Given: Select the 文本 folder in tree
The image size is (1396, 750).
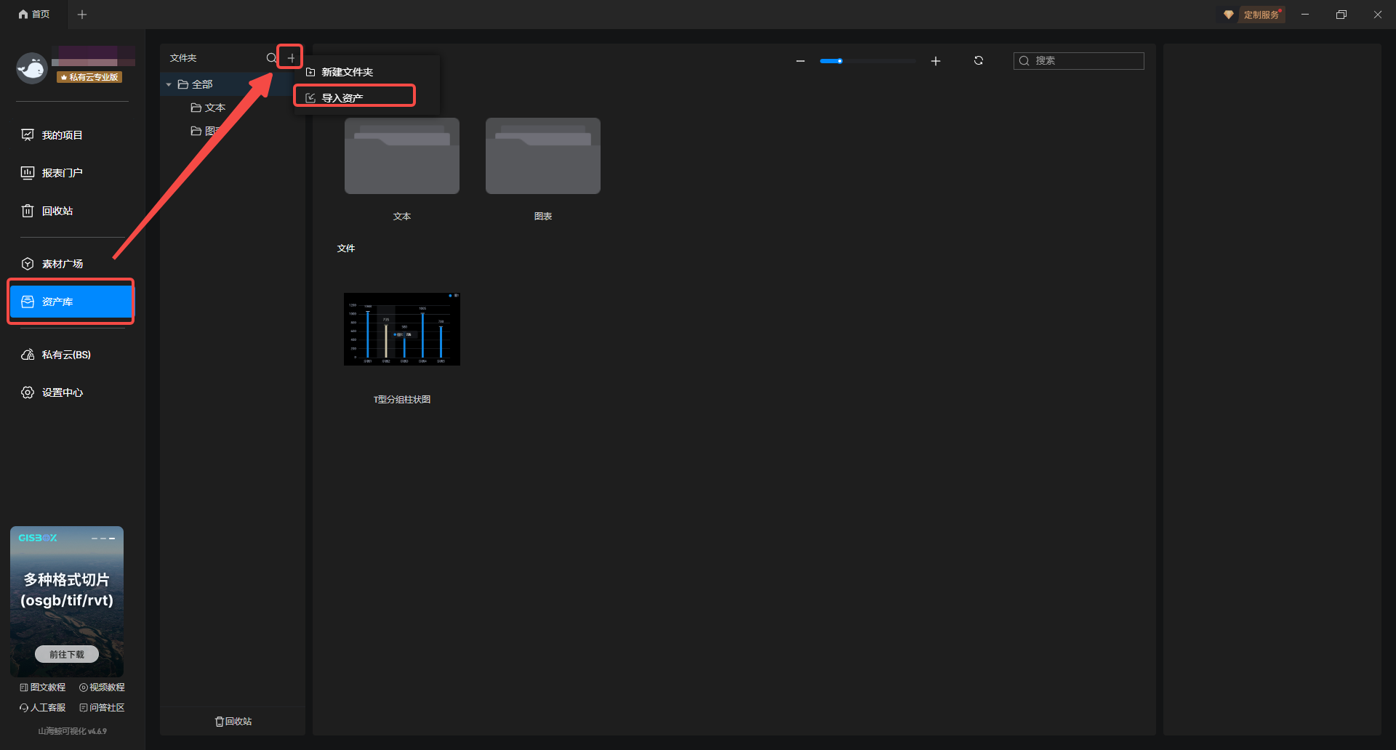Looking at the screenshot, I should (214, 108).
